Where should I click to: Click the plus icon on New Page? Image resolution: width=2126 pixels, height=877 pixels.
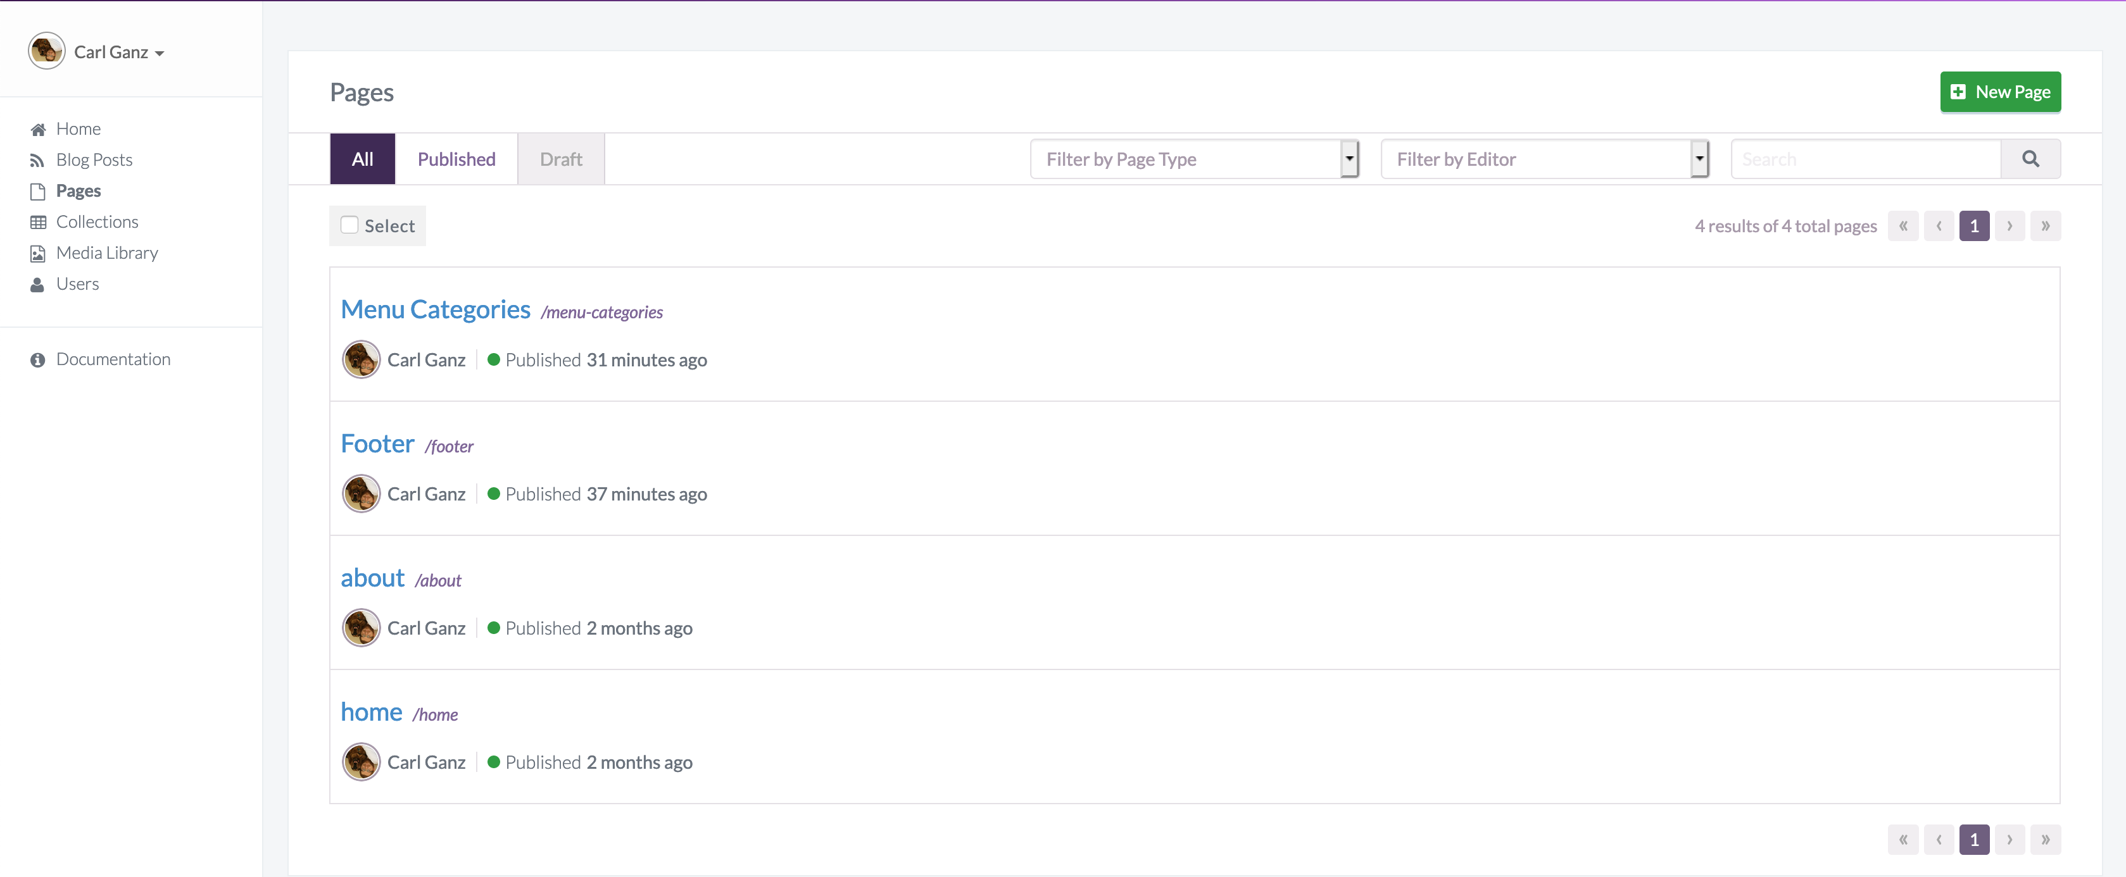point(1958,92)
